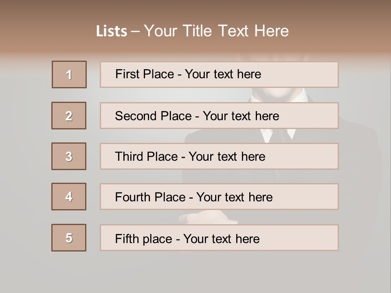Click the number 5 box
The height and width of the screenshot is (293, 391).
[x=69, y=238]
